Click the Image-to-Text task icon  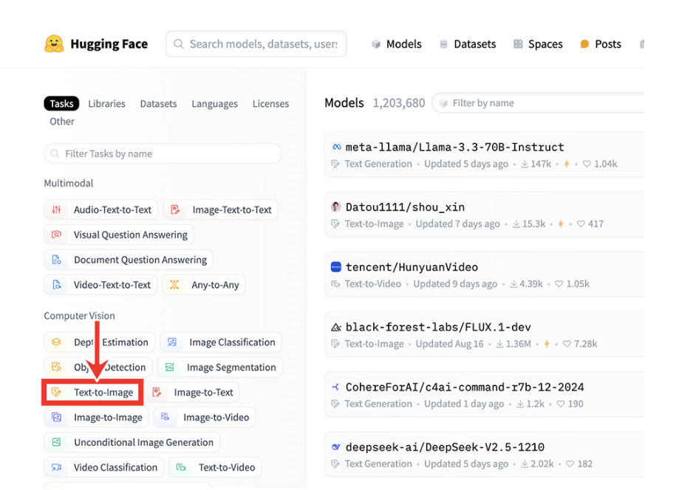157,392
